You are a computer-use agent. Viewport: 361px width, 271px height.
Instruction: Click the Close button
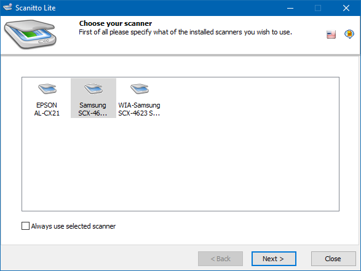333,259
